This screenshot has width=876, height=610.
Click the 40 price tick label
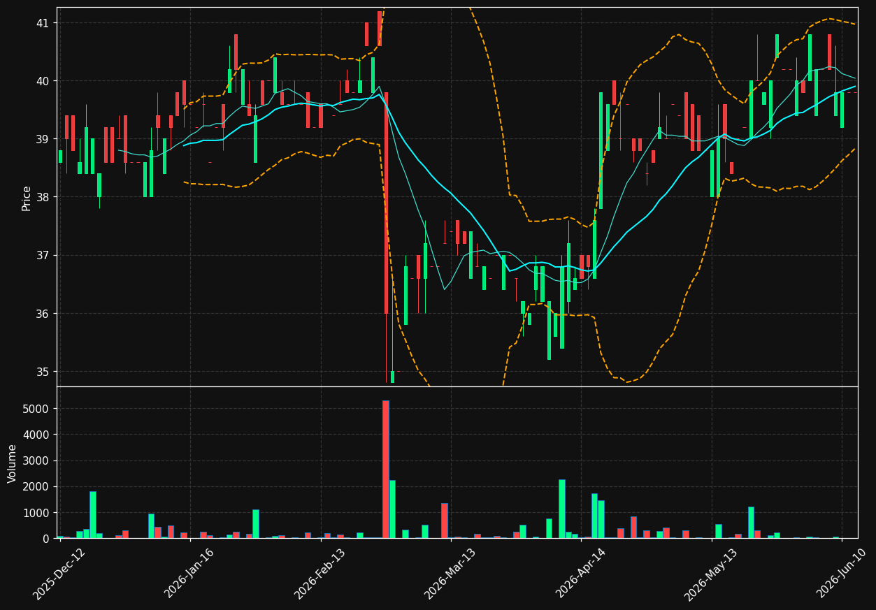click(44, 81)
